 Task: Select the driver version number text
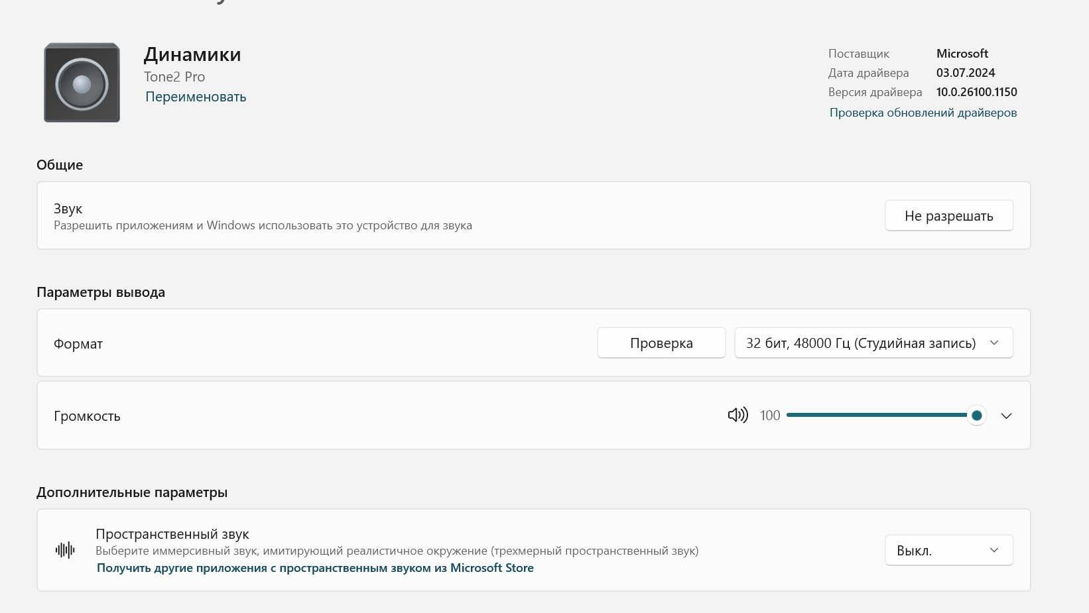(x=976, y=92)
